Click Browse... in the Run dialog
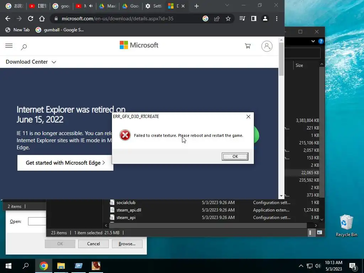This screenshot has height=273, width=364. tap(127, 244)
